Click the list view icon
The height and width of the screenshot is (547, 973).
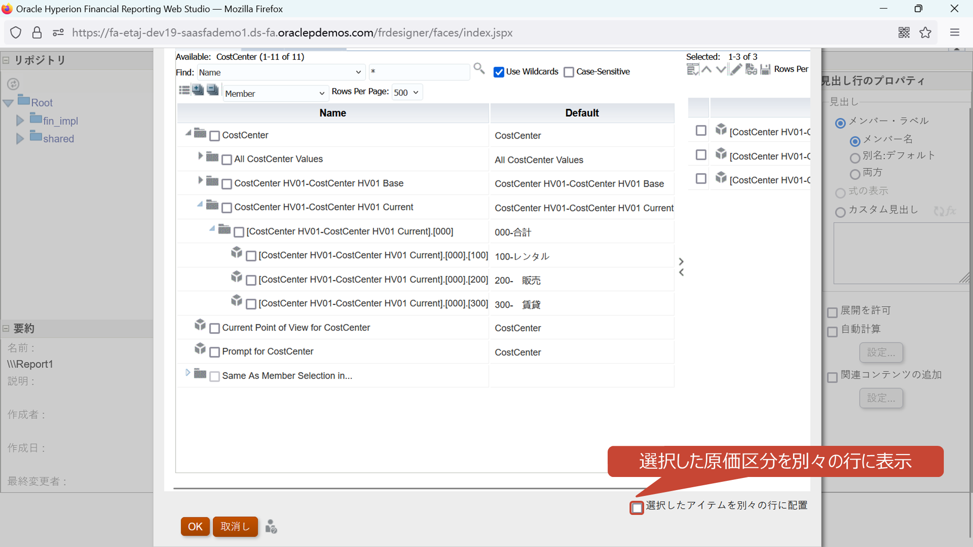pyautogui.click(x=184, y=90)
